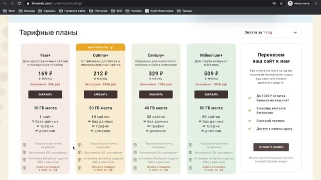Click the gift icon beside Year+ SSL-сертификат

pyautogui.click(x=25, y=152)
